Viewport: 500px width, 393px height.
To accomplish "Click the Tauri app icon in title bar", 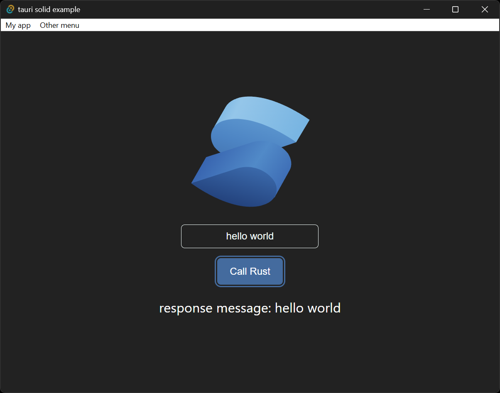I will point(10,9).
